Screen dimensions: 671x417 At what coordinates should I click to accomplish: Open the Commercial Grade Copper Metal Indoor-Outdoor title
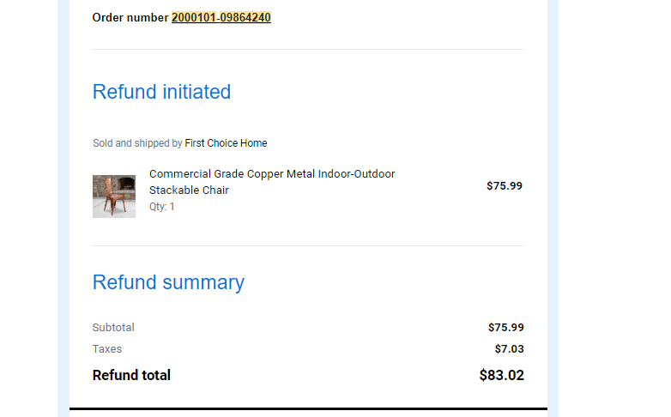(272, 174)
